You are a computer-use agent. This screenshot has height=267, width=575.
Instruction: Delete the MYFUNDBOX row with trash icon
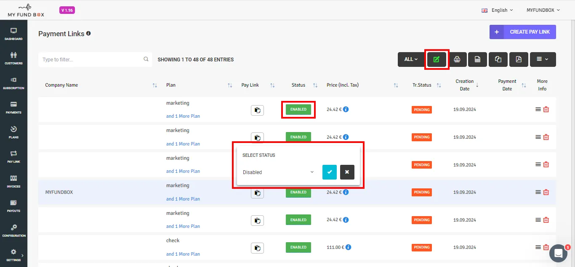tap(546, 192)
